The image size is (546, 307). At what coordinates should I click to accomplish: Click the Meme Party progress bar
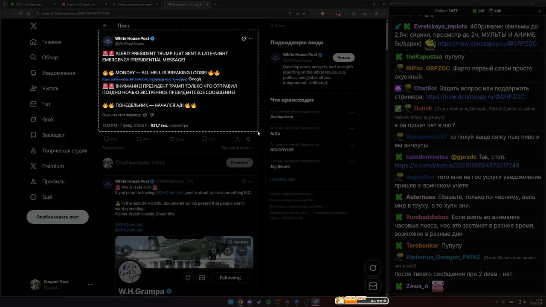click(x=362, y=300)
